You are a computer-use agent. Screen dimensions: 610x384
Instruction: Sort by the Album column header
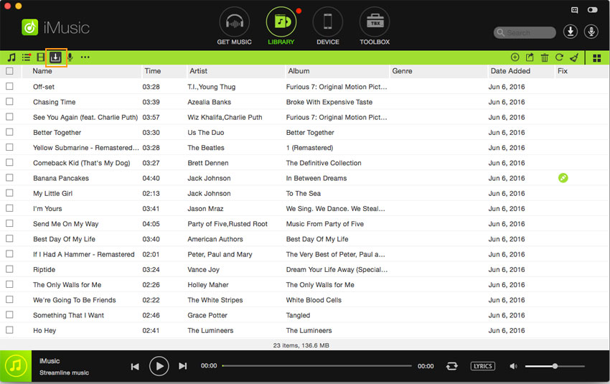tap(337, 71)
